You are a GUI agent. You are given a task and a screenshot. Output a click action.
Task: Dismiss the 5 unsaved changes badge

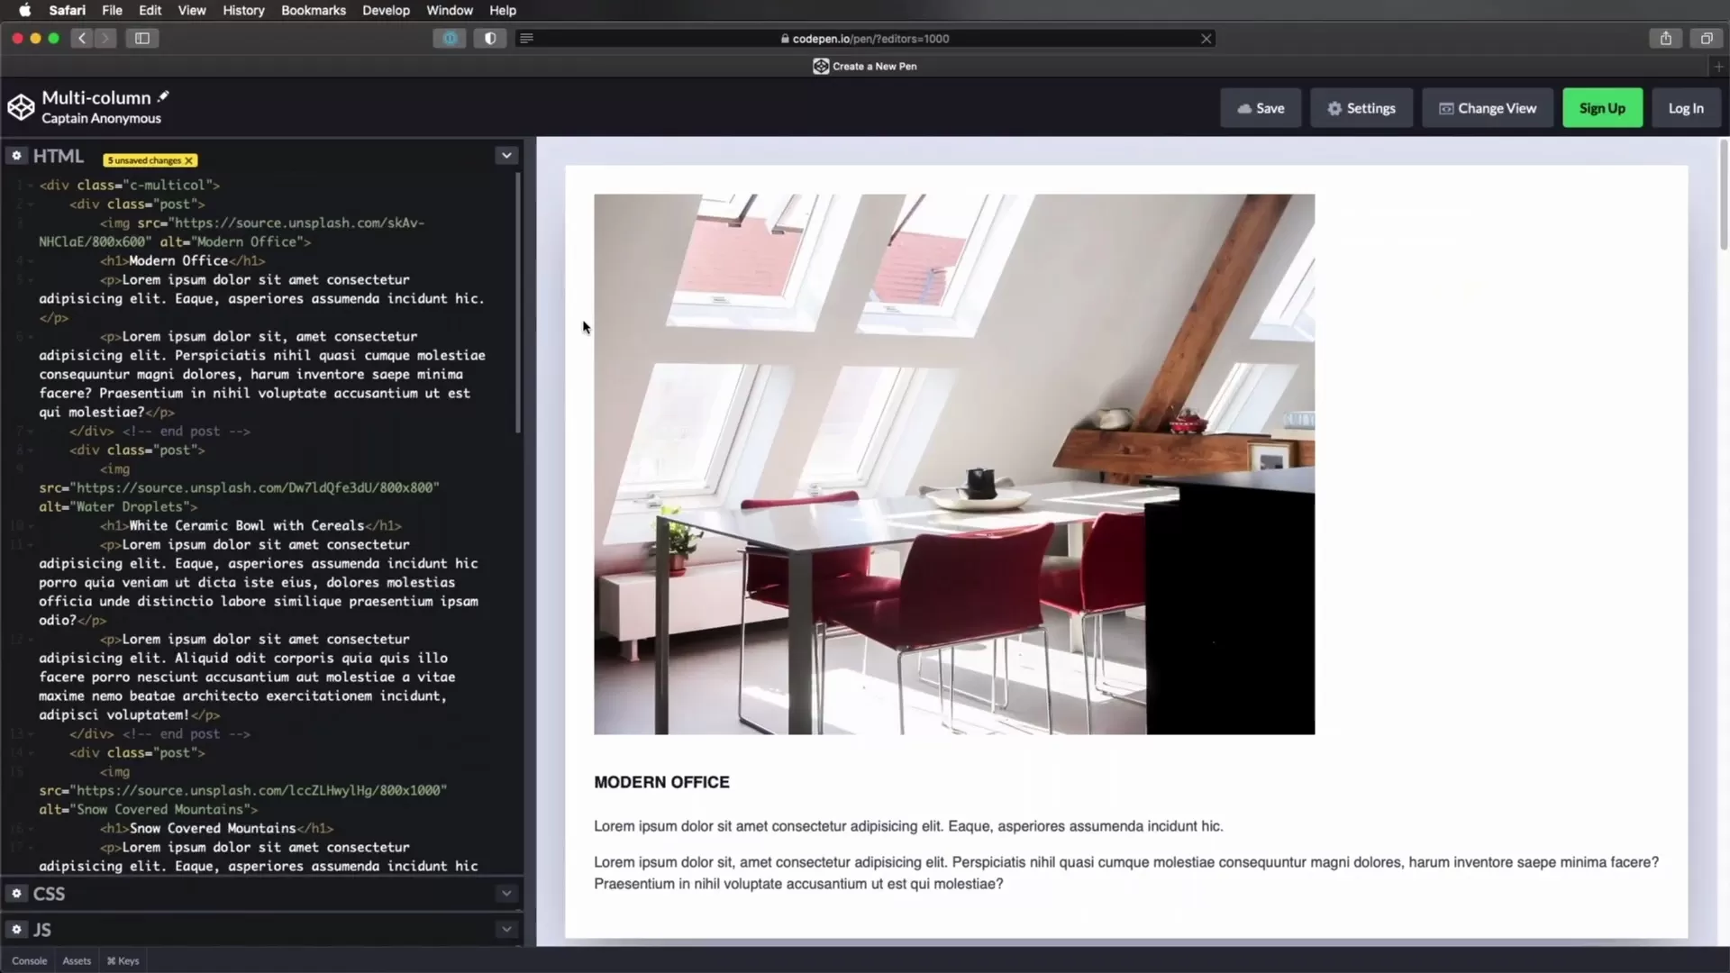click(x=188, y=160)
